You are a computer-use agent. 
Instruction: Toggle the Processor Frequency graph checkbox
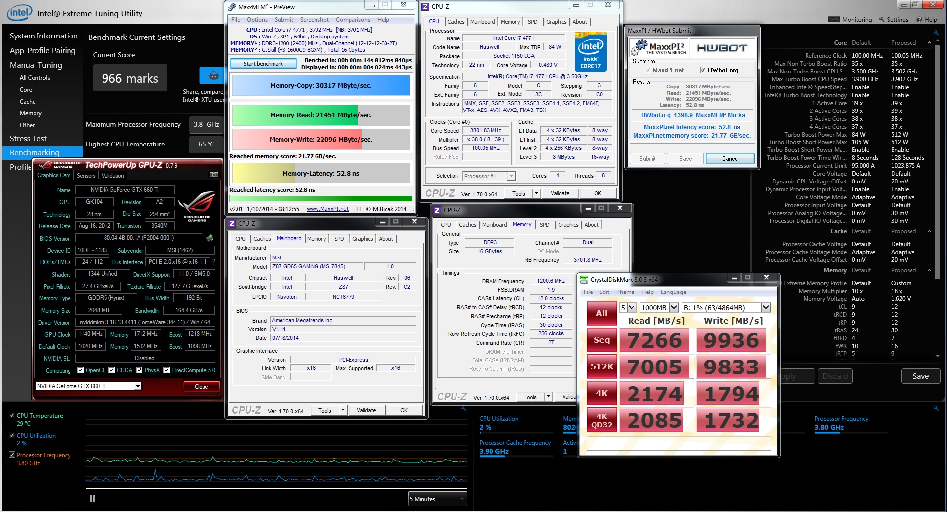pyautogui.click(x=12, y=455)
